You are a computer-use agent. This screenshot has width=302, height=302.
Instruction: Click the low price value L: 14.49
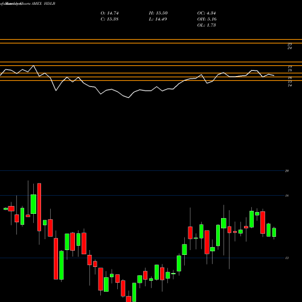point(158,19)
